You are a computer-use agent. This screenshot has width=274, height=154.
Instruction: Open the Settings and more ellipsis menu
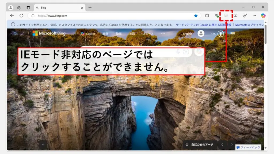[x=254, y=16]
